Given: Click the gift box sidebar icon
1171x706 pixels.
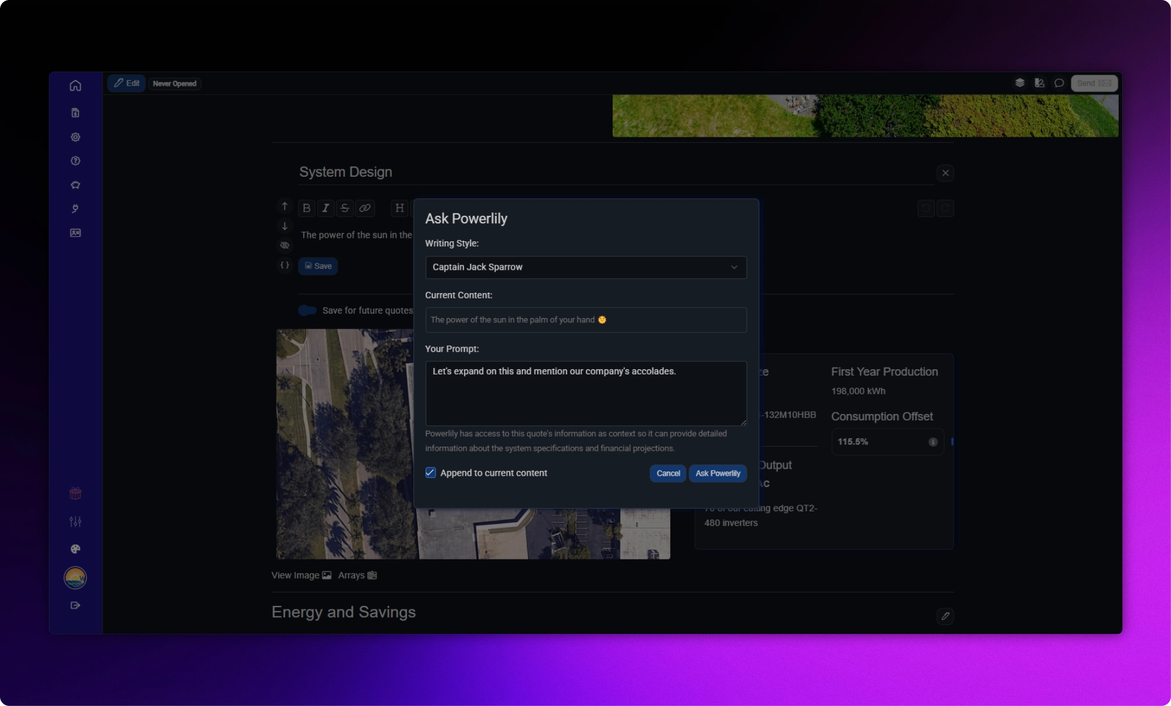Looking at the screenshot, I should (75, 494).
